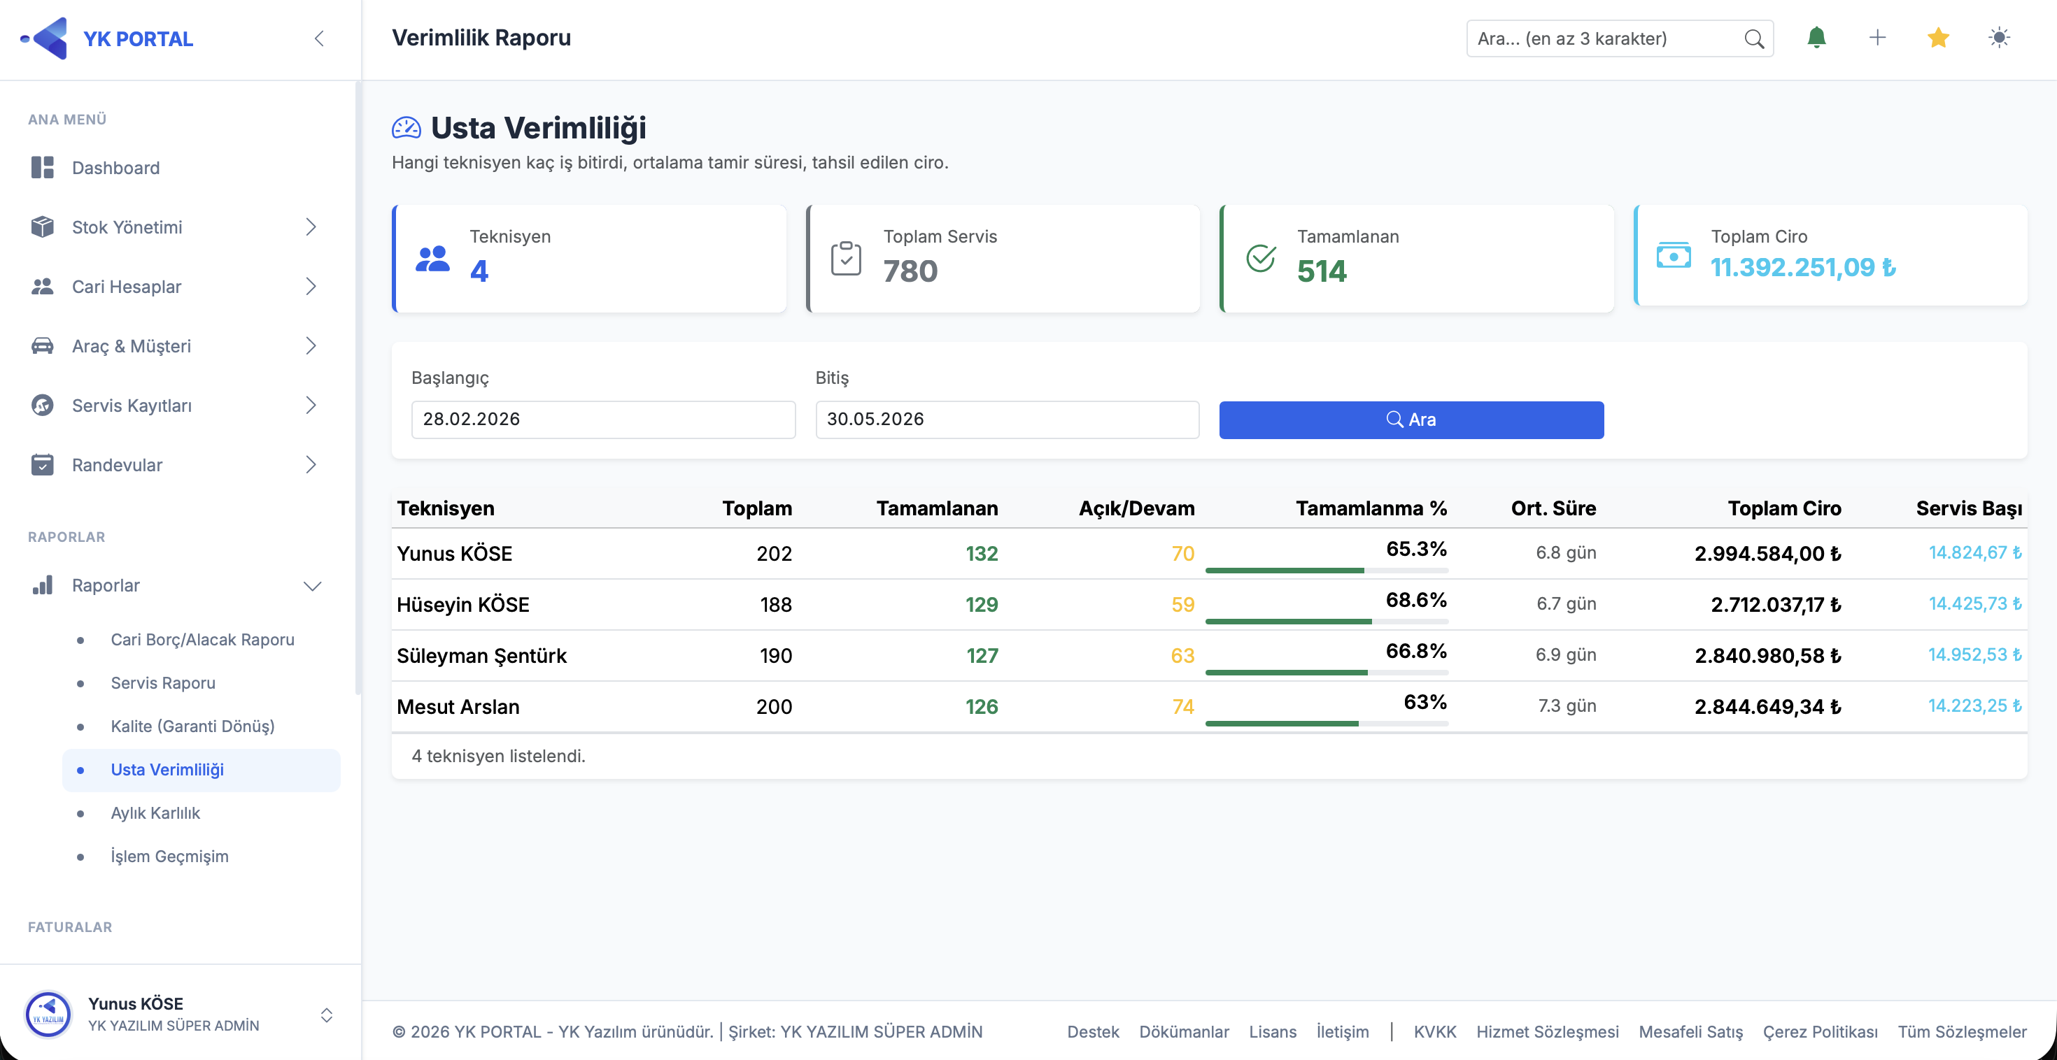Open Servis Raporu from the reports list
2057x1060 pixels.
click(163, 682)
